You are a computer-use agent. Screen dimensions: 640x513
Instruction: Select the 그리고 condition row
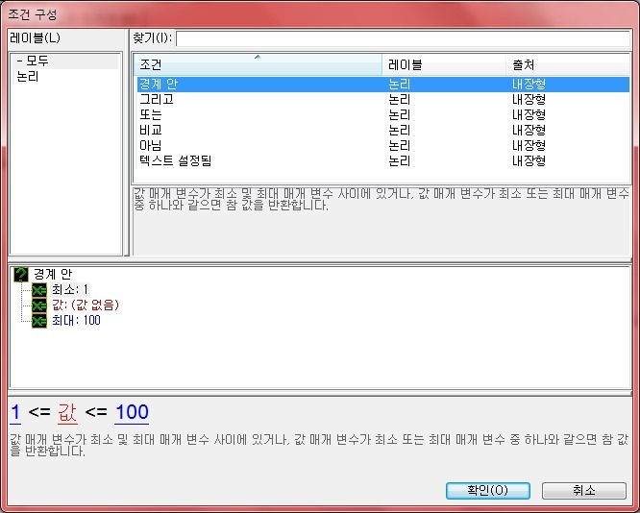382,99
